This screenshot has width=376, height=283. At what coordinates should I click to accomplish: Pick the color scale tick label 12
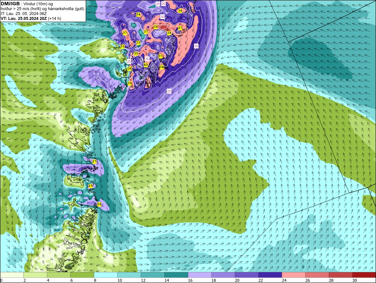pyautogui.click(x=143, y=280)
